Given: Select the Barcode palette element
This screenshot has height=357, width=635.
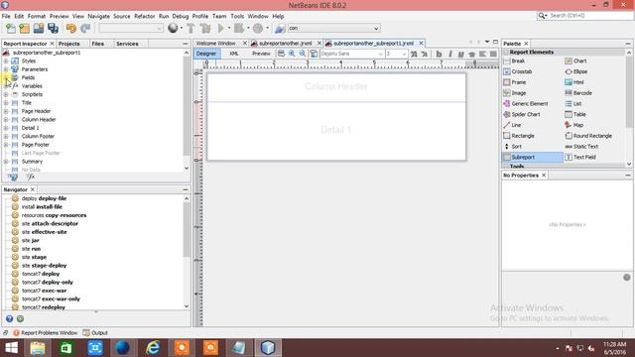Looking at the screenshot, I should click(593, 93).
